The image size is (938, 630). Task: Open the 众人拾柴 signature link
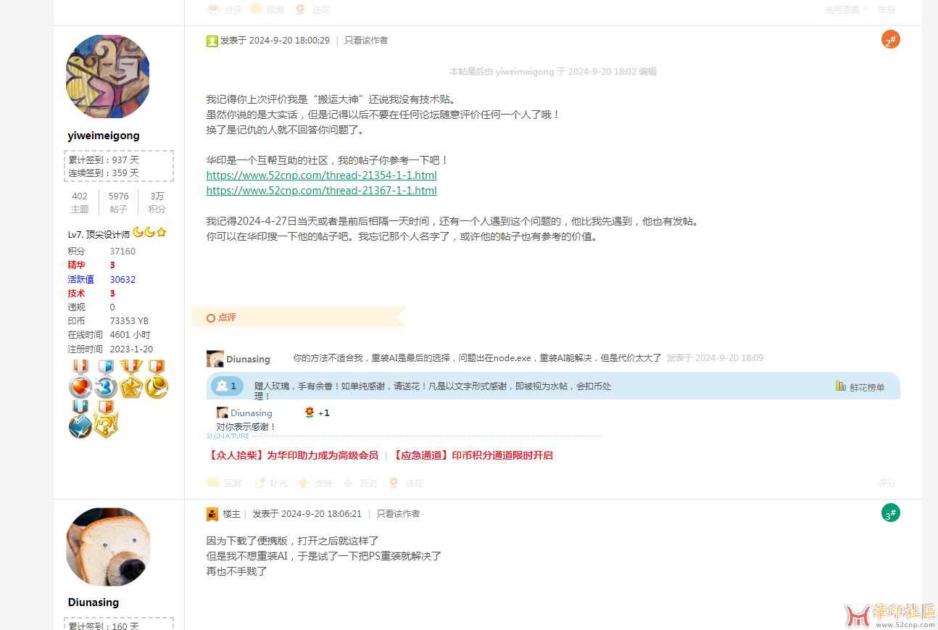pyautogui.click(x=292, y=455)
